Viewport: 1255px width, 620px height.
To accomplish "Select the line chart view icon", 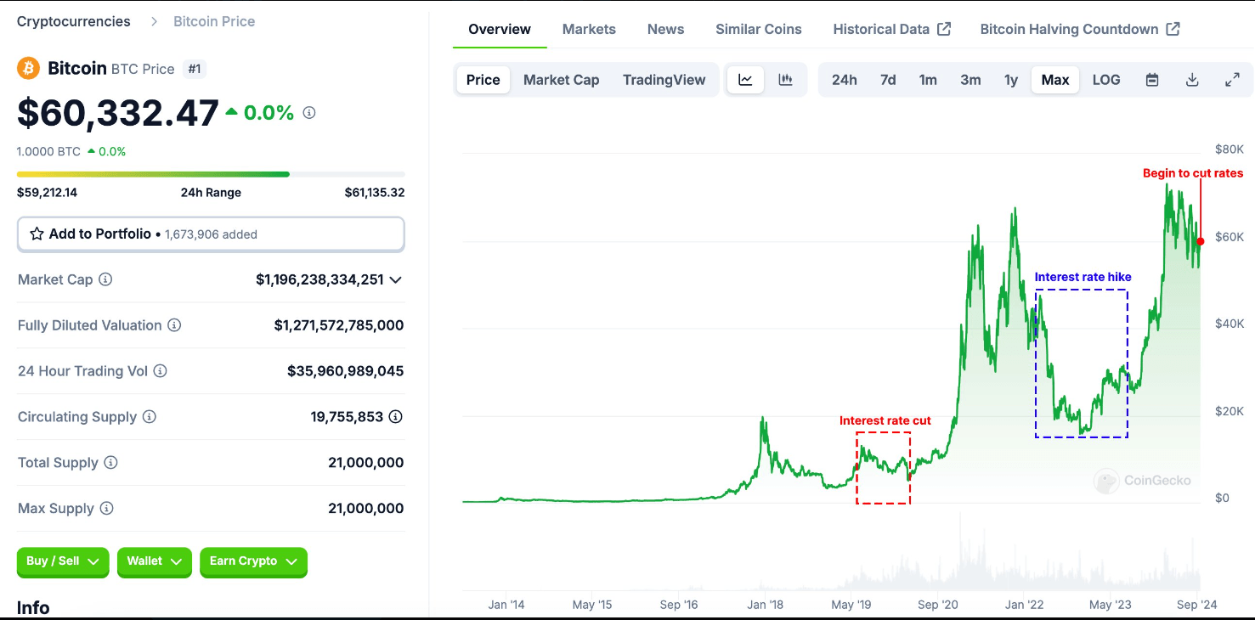I will [x=745, y=79].
